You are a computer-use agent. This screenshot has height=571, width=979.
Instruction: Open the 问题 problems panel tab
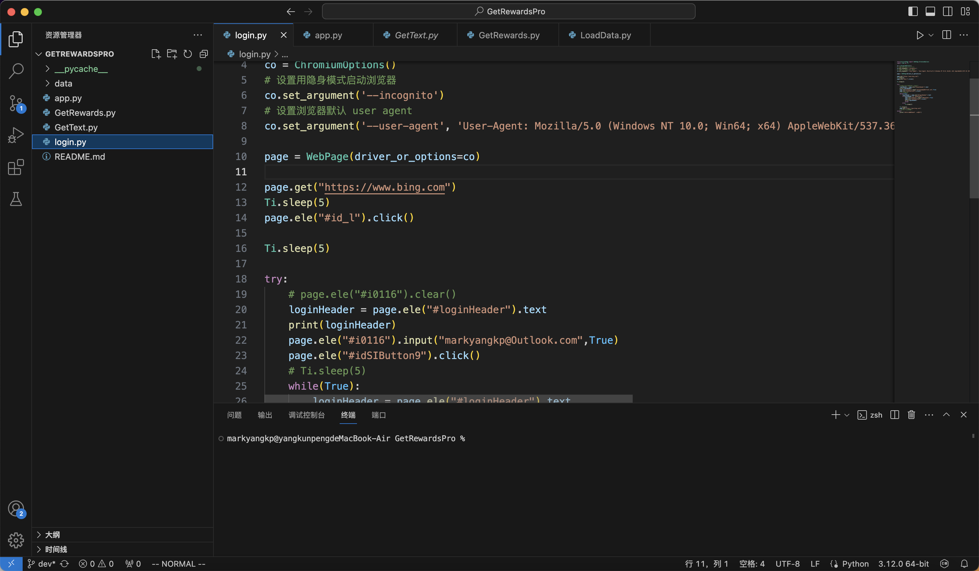234,415
